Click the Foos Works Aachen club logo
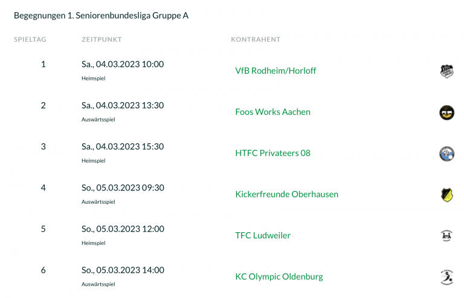 coord(446,112)
